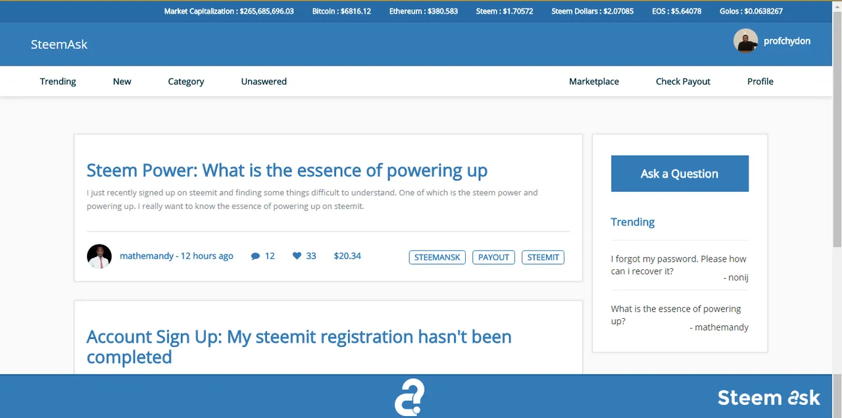Click the EOS price ticker

click(677, 11)
